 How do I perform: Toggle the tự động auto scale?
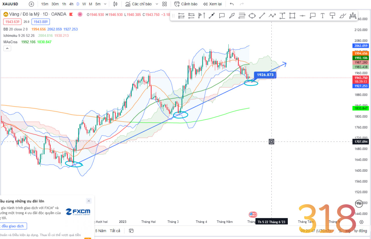tap(361, 231)
